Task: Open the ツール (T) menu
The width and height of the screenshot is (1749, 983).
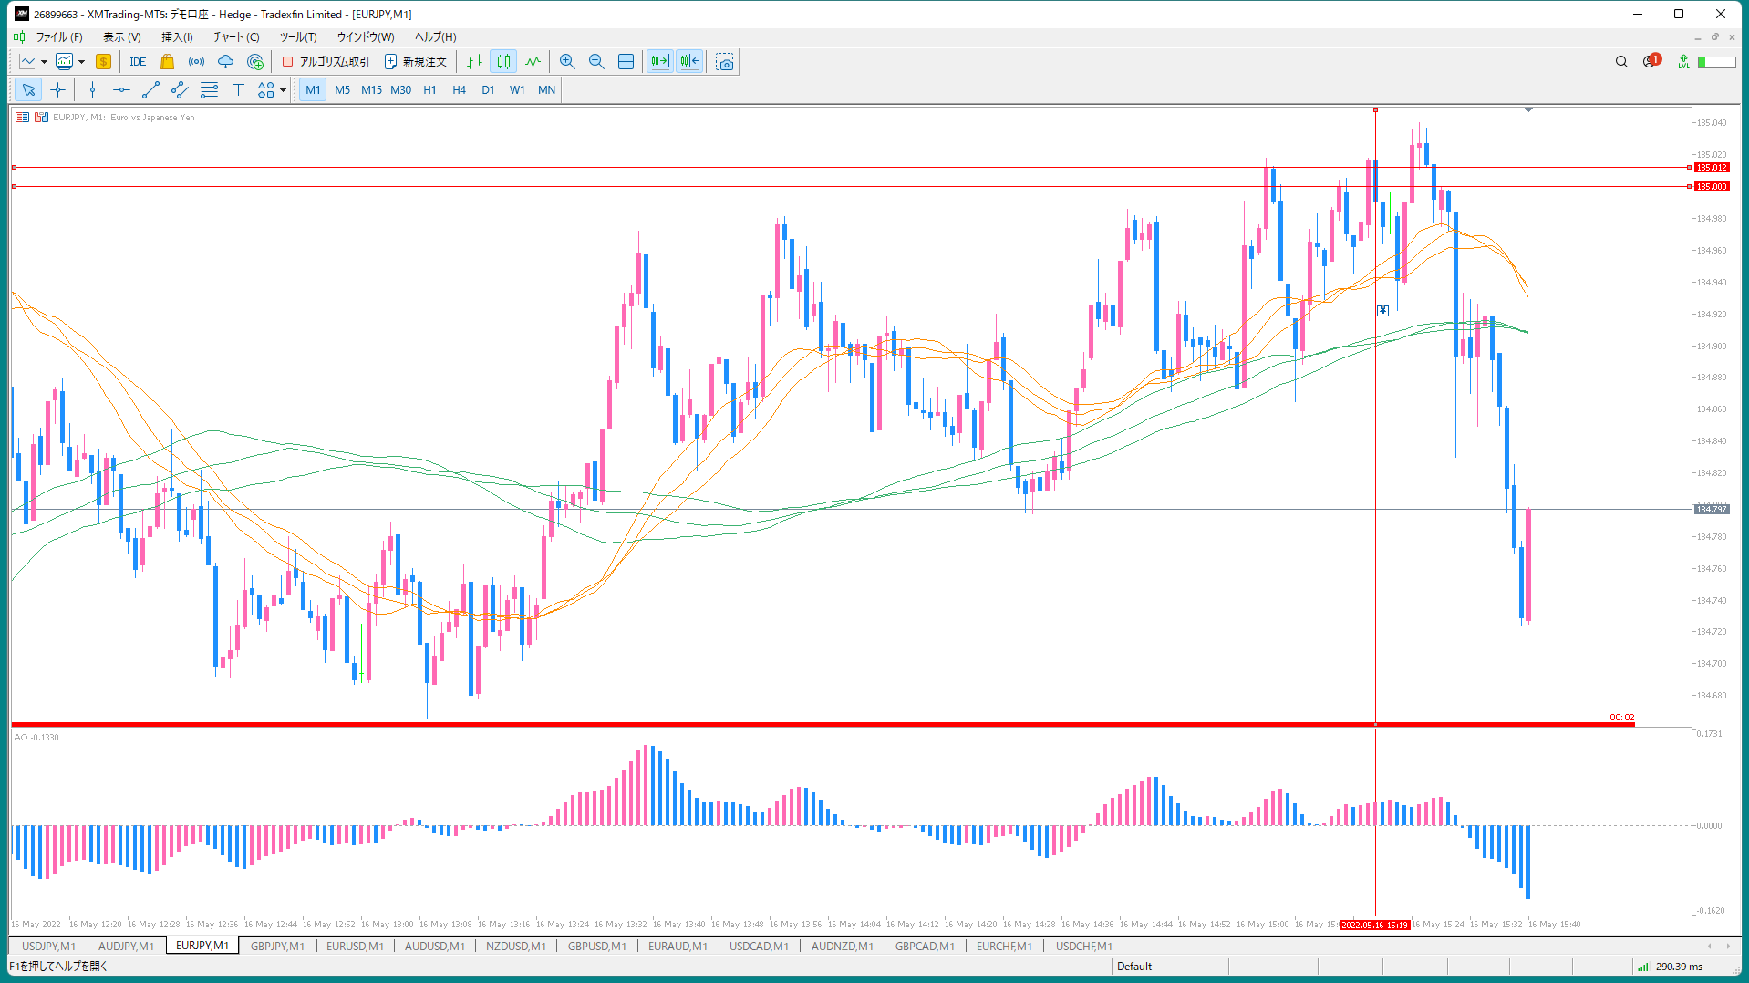Action: [298, 37]
